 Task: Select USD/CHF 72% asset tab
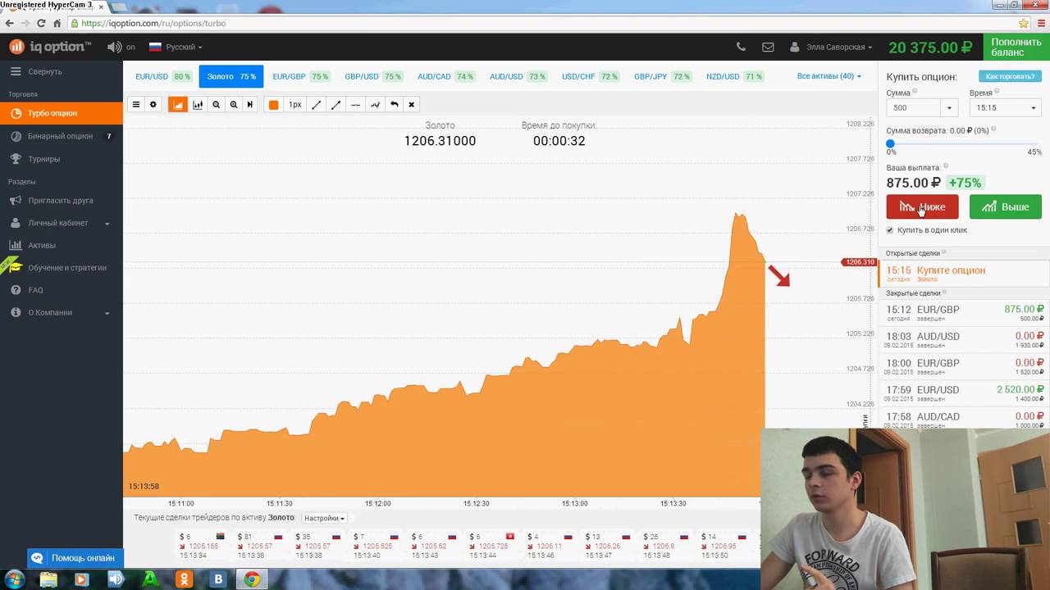point(590,76)
